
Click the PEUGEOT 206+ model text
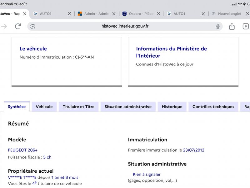pyautogui.click(x=22, y=150)
